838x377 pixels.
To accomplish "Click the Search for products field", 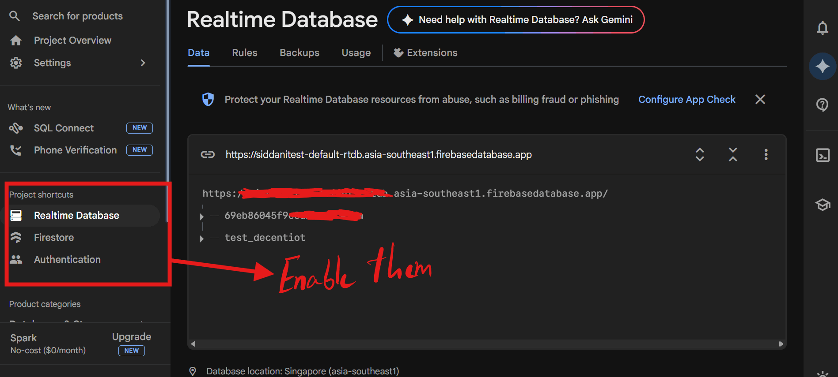I will [x=78, y=16].
